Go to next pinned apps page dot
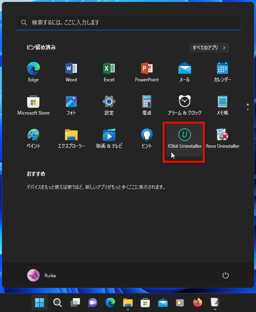The width and height of the screenshot is (256, 312). (x=247, y=109)
